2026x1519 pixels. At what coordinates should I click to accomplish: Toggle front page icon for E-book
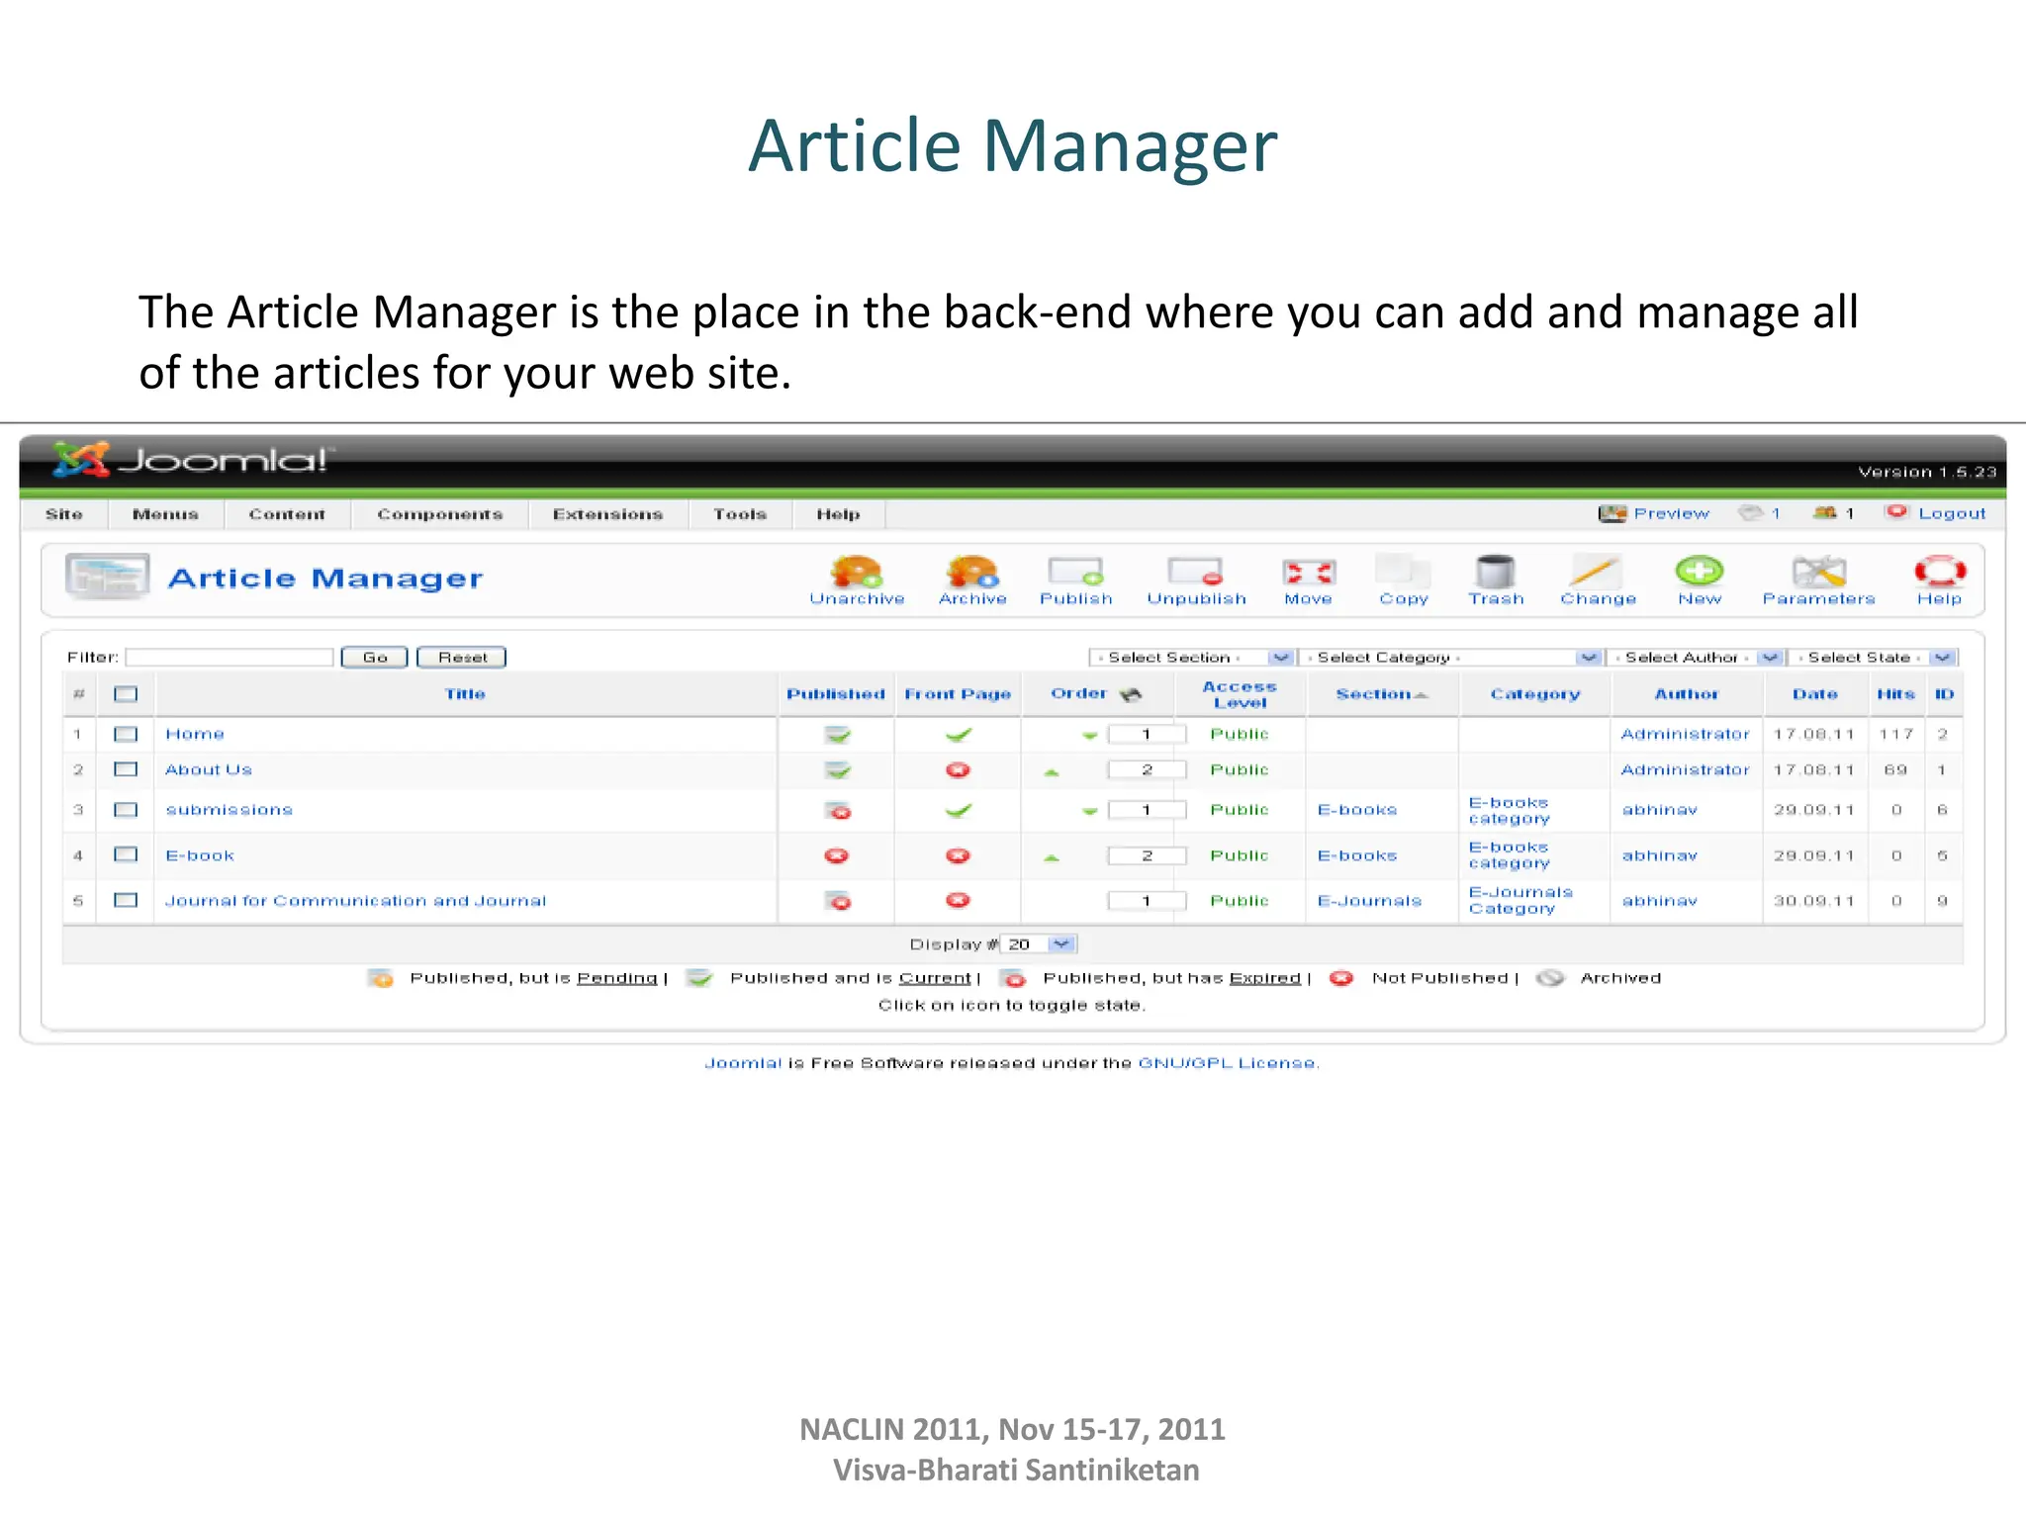(x=958, y=855)
